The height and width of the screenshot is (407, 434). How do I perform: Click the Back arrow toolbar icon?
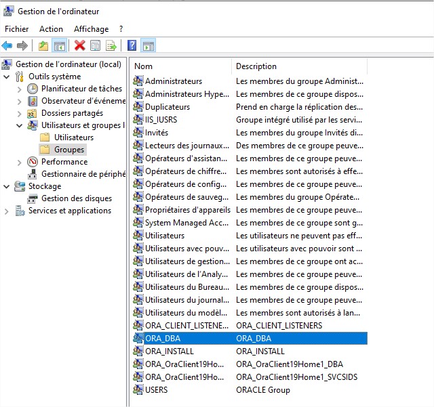(x=7, y=45)
